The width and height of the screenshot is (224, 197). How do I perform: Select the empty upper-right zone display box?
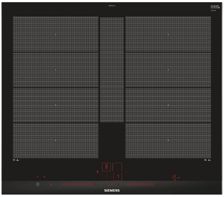118,168
